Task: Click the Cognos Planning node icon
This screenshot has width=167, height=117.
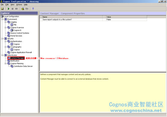Action: tap(9, 64)
